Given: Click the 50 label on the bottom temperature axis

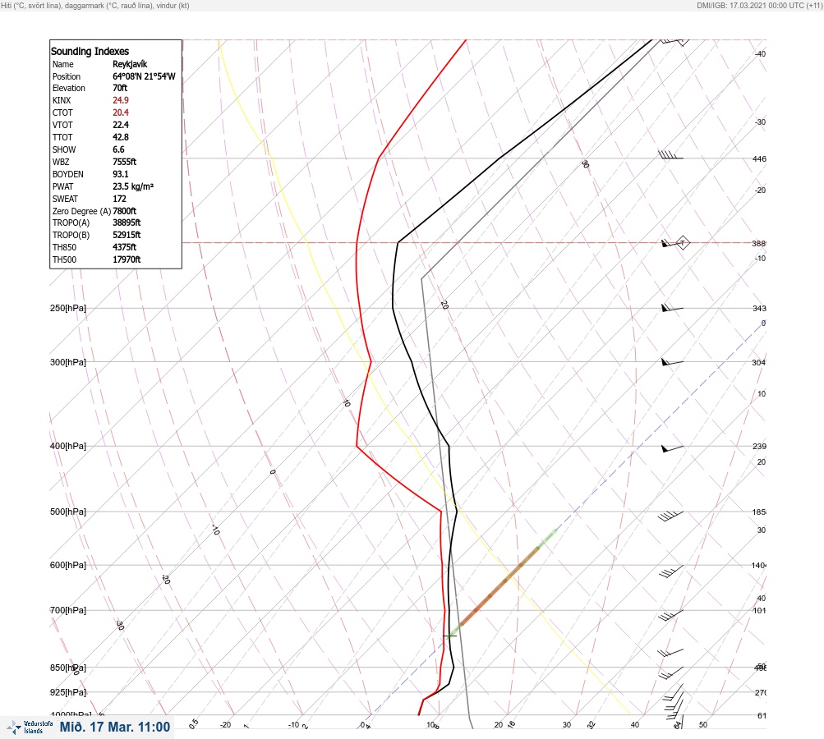Looking at the screenshot, I should pos(703,725).
